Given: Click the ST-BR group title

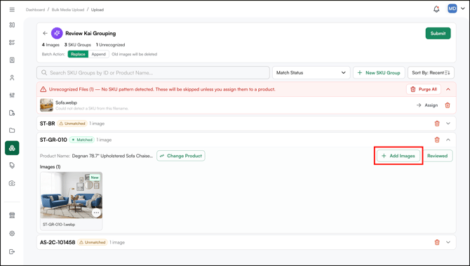Looking at the screenshot, I should click(48, 124).
